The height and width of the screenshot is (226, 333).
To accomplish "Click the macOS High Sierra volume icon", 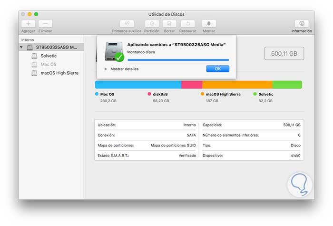I will (x=34, y=73).
